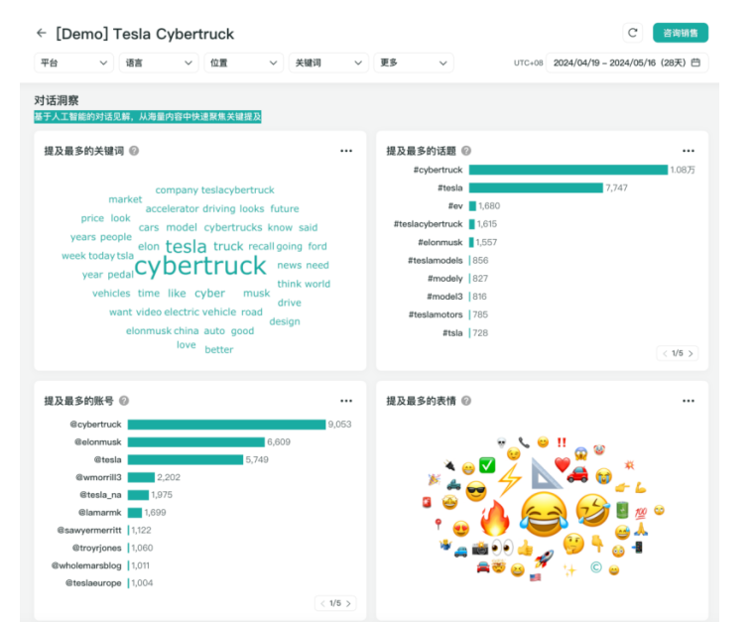Click the refresh icon button
Image resolution: width=755 pixels, height=622 pixels.
click(x=632, y=33)
